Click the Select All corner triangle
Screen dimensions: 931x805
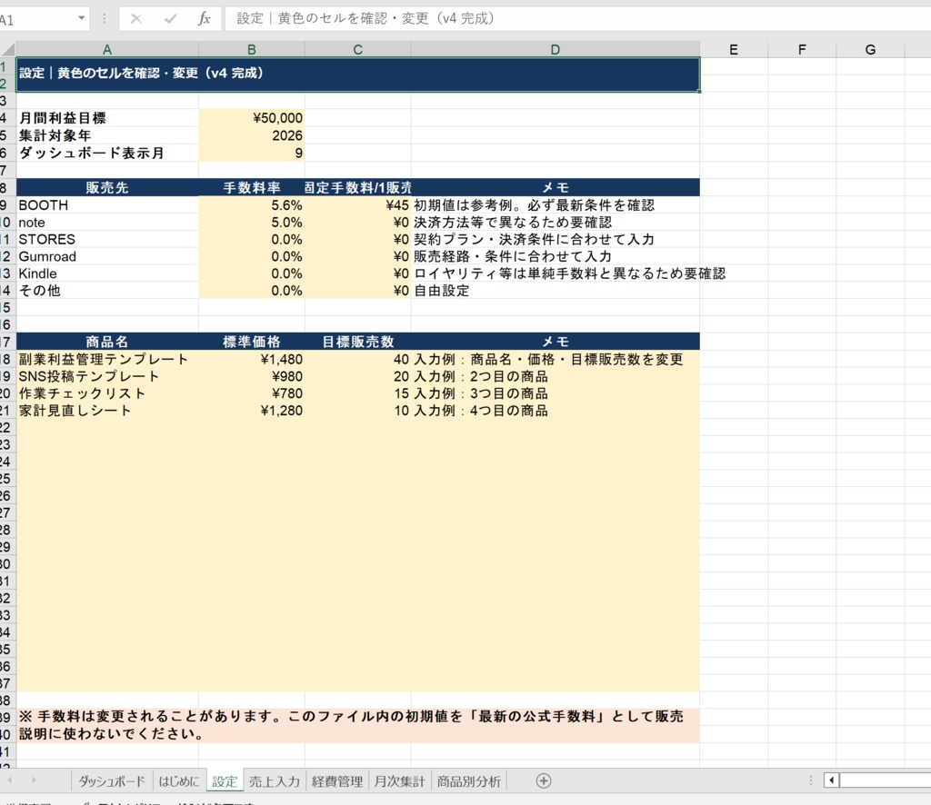click(x=7, y=50)
